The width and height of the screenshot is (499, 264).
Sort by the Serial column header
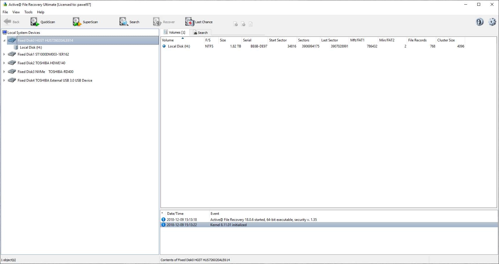pyautogui.click(x=255, y=40)
